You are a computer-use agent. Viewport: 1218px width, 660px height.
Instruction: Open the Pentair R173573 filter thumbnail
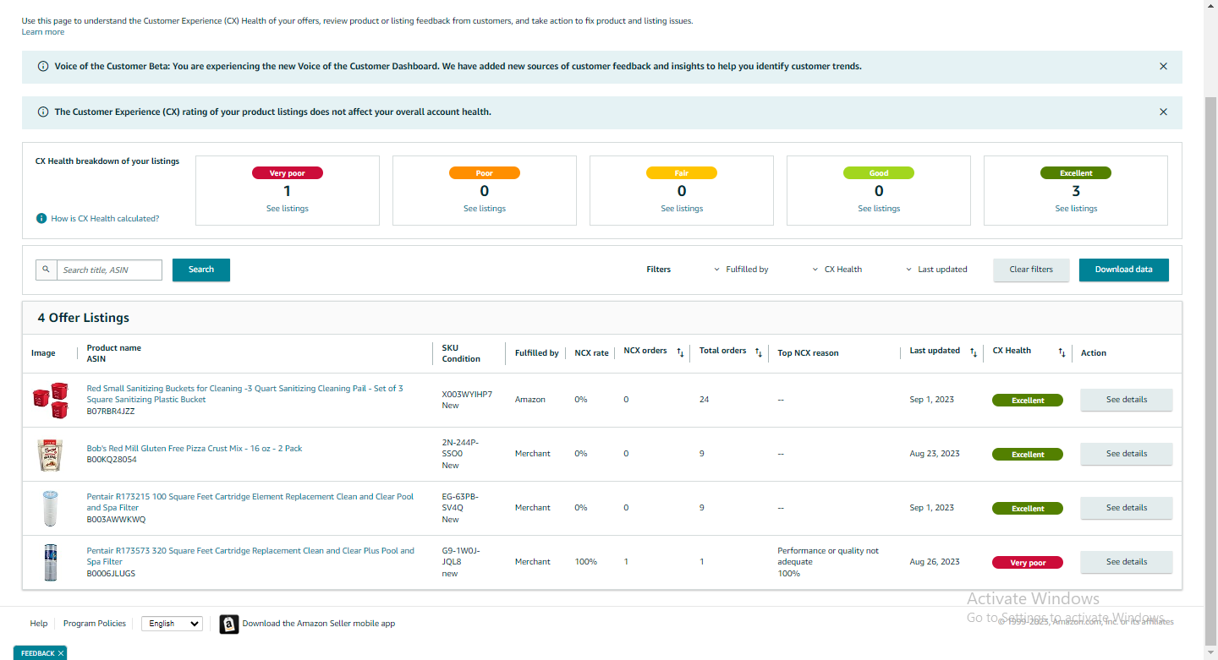point(49,563)
